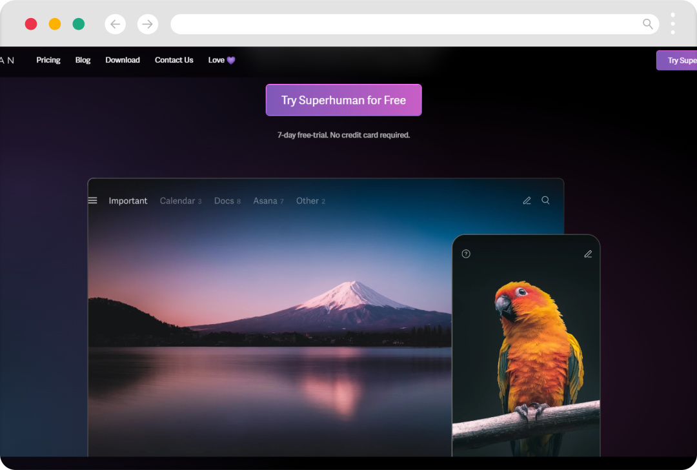
Task: Click the browser forward arrow button
Action: click(x=148, y=24)
